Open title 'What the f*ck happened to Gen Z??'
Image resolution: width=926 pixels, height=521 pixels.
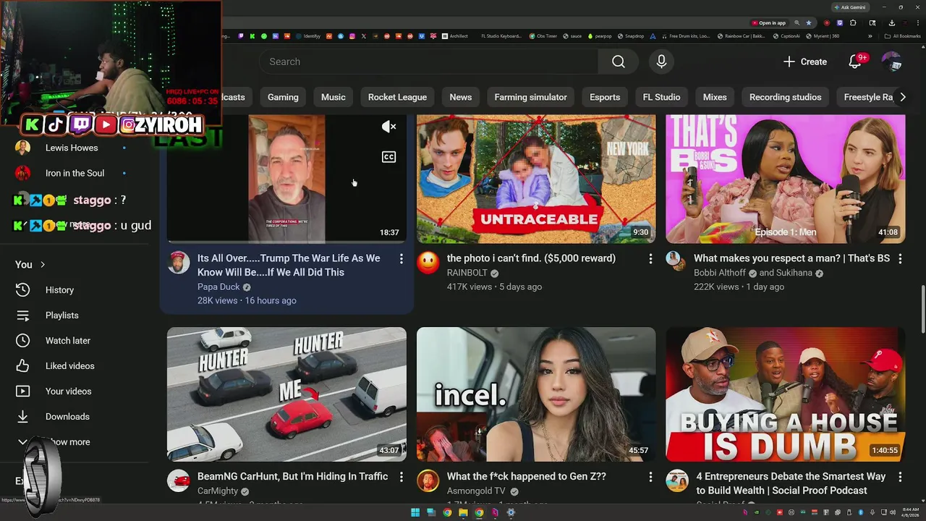[527, 476]
